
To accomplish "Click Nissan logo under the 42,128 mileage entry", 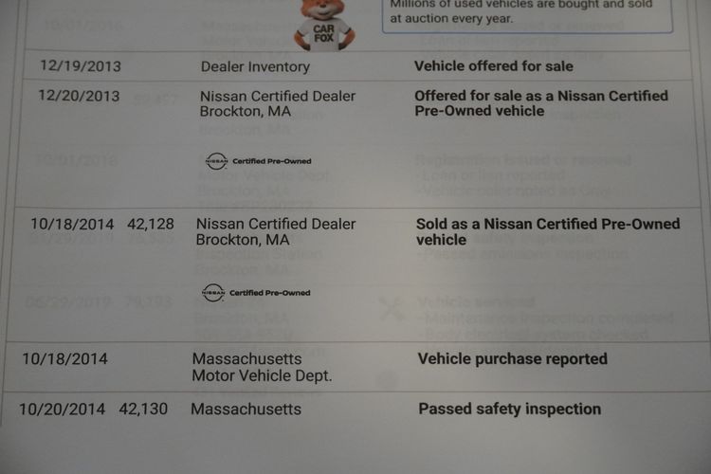I will click(x=212, y=293).
